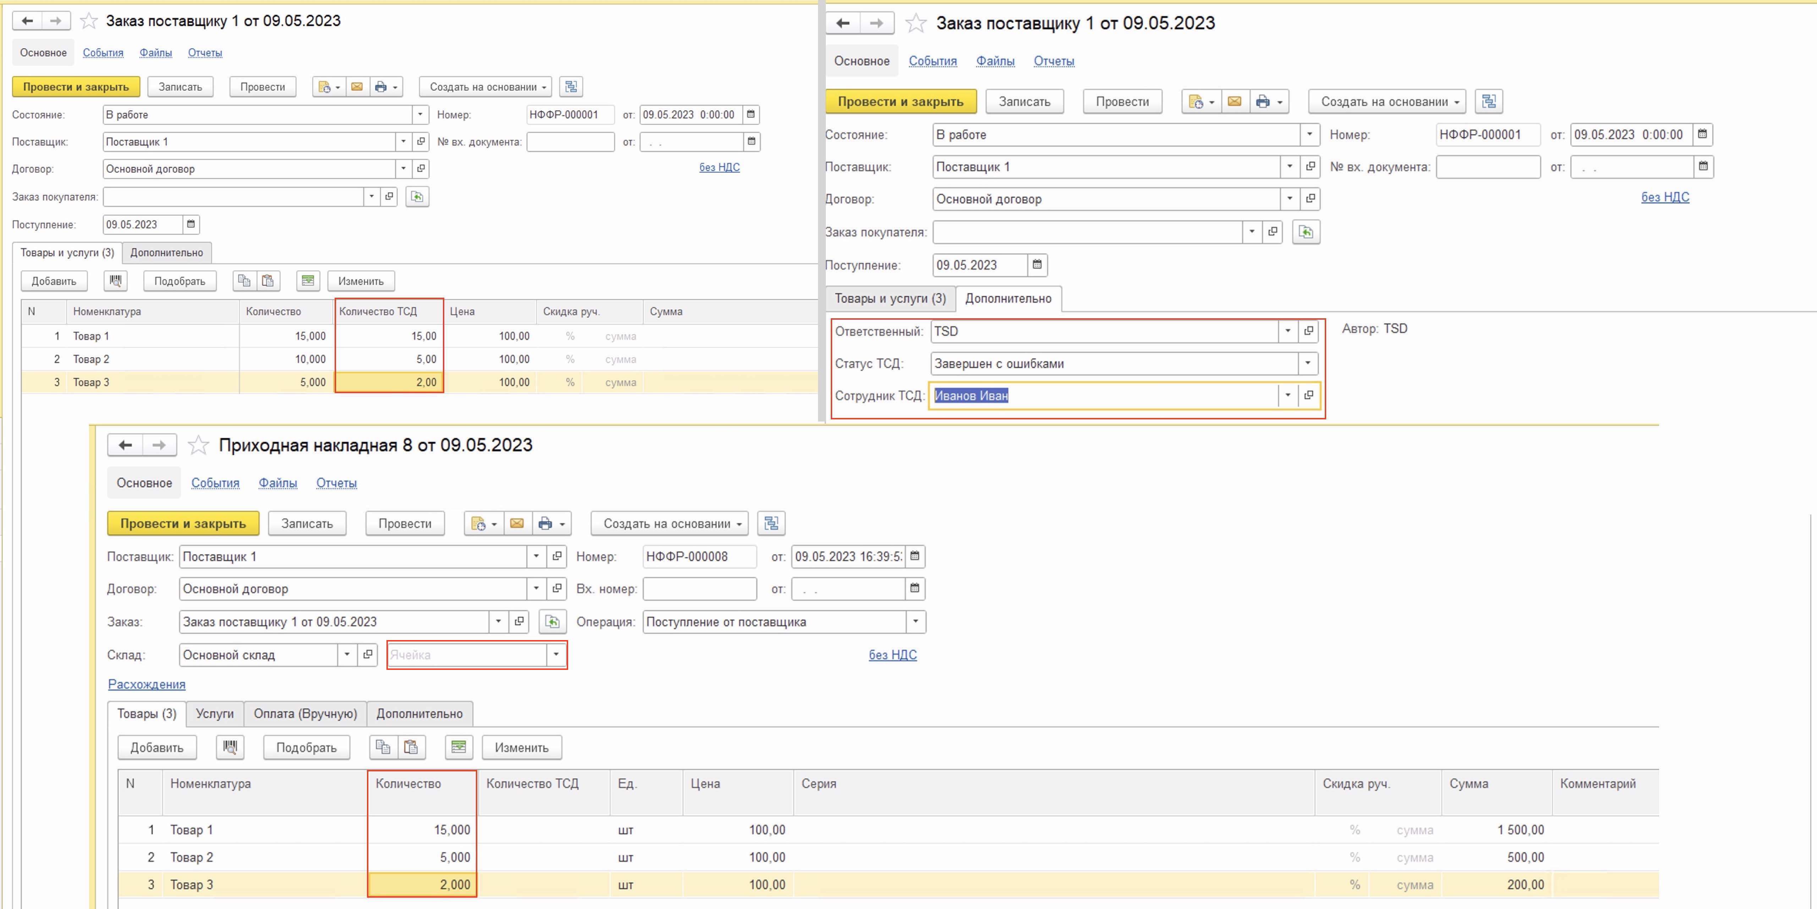Click green table icon in invoice table toolbar
This screenshot has height=909, width=1817.
click(x=459, y=747)
